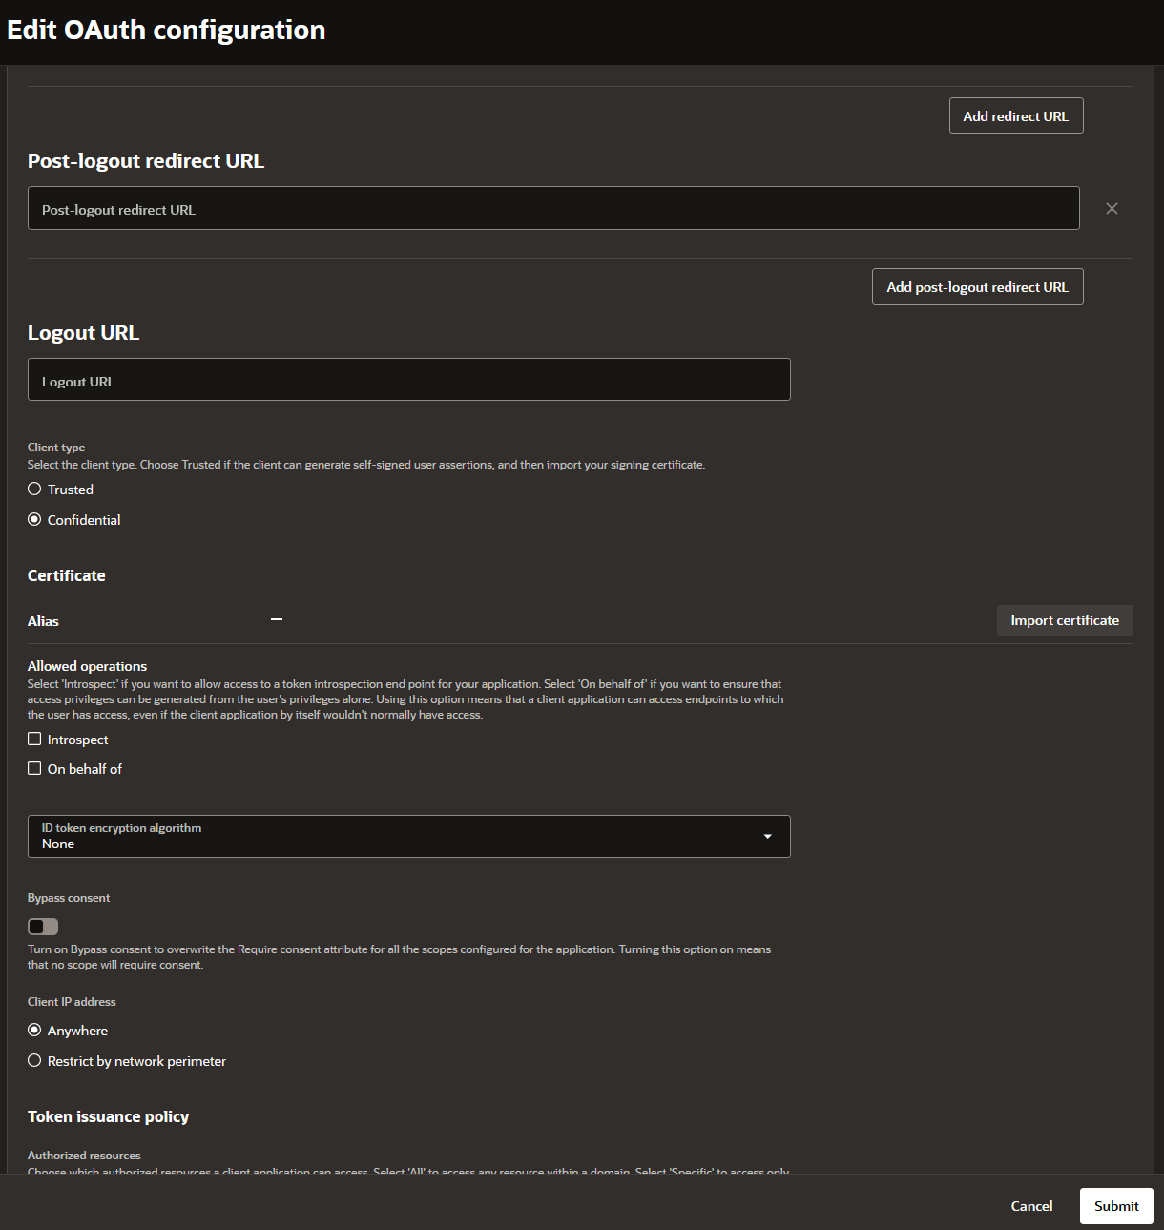Viewport: 1164px width, 1230px height.
Task: Click into the Logout URL text field
Action: pyautogui.click(x=408, y=380)
